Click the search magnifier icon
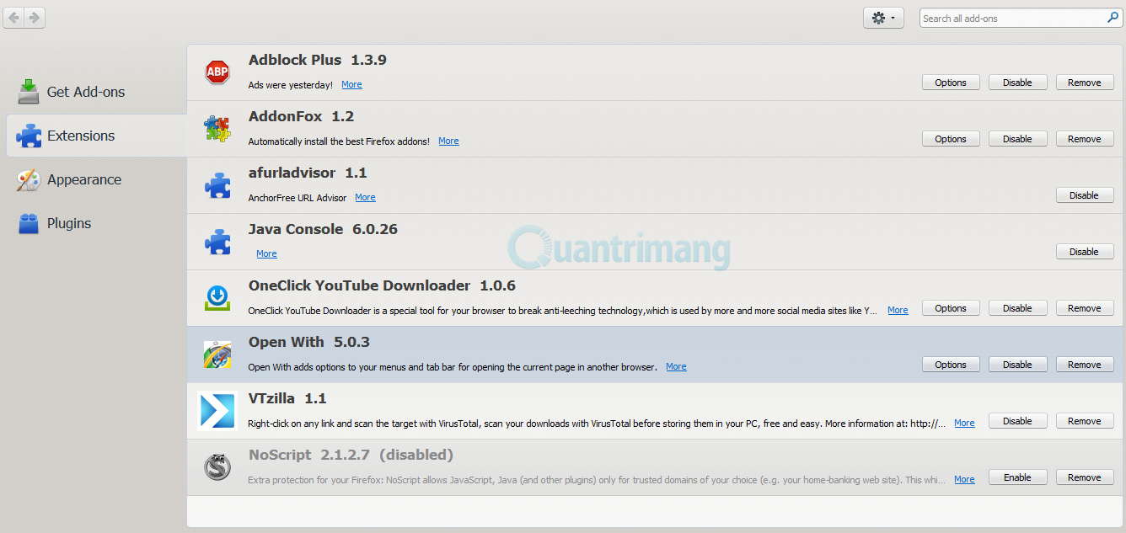The height and width of the screenshot is (533, 1126). [1113, 18]
